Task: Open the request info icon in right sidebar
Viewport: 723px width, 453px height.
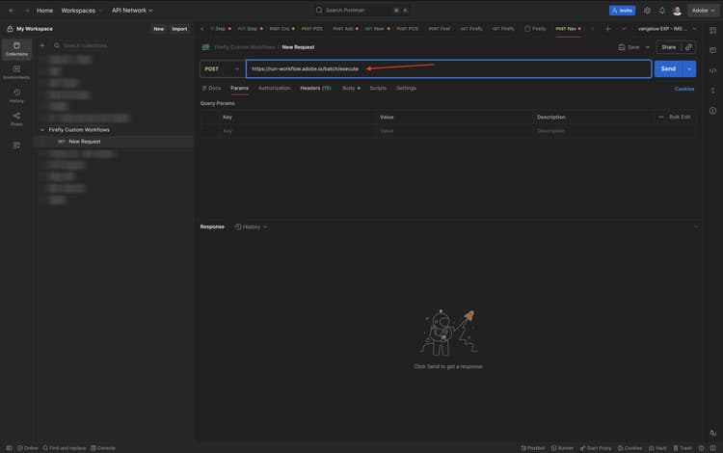Action: pyautogui.click(x=712, y=111)
